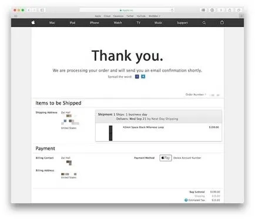Viewport: 255px width, 219px height.
Task: Open the shopping bag icon
Action: (x=222, y=22)
